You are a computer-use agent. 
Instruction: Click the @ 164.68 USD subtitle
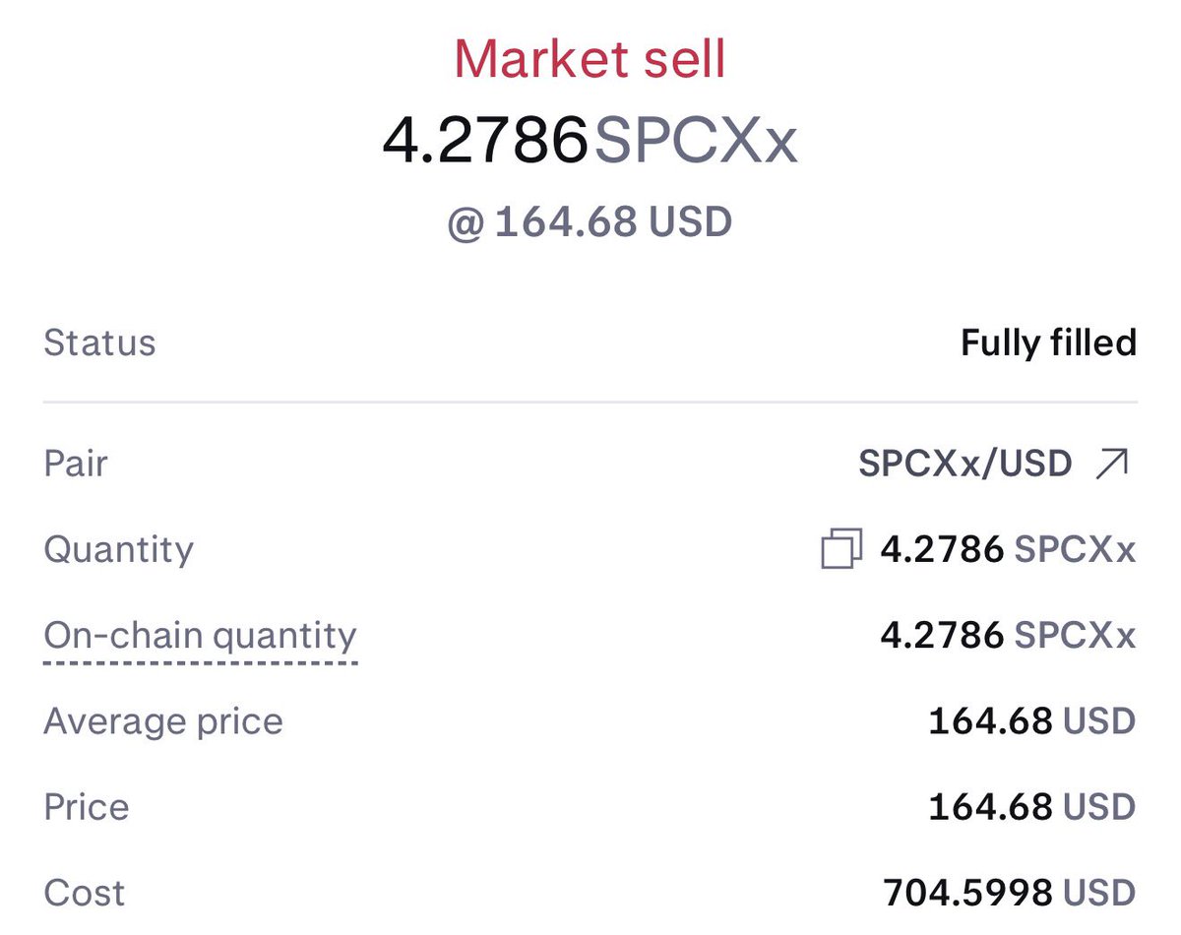click(x=590, y=221)
